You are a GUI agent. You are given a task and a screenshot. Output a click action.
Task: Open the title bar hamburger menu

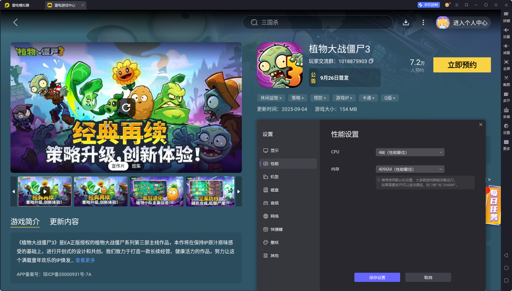pos(457,5)
